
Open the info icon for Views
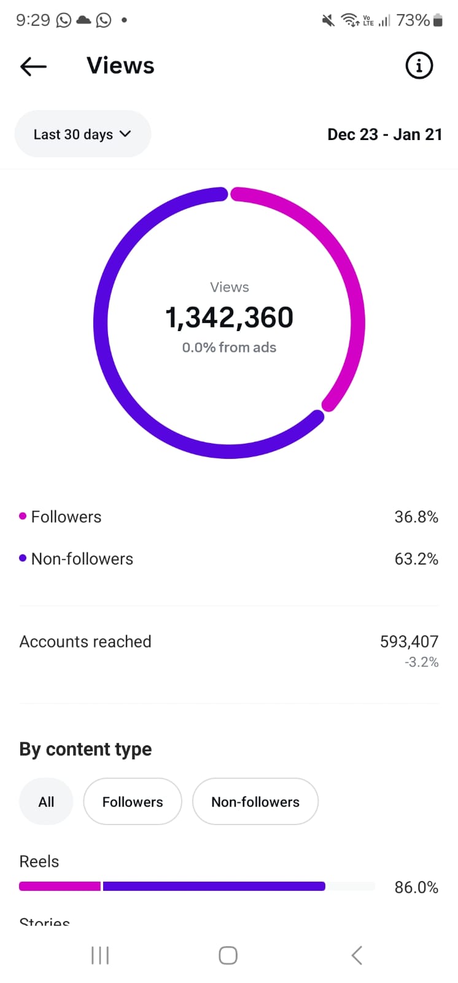pyautogui.click(x=419, y=65)
